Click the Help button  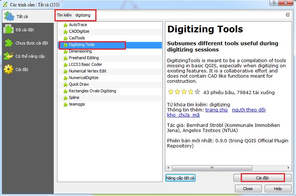pyautogui.click(x=278, y=188)
